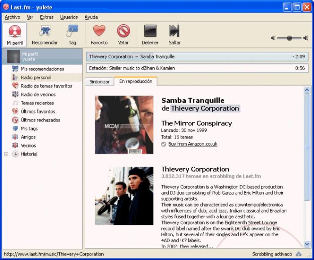The height and width of the screenshot is (260, 314).
Task: Open the Archivo menu
Action: pos(13,17)
